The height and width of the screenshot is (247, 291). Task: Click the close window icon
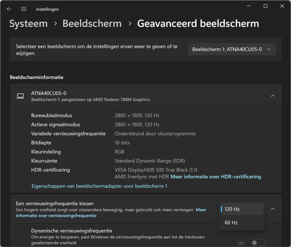[x=282, y=6]
